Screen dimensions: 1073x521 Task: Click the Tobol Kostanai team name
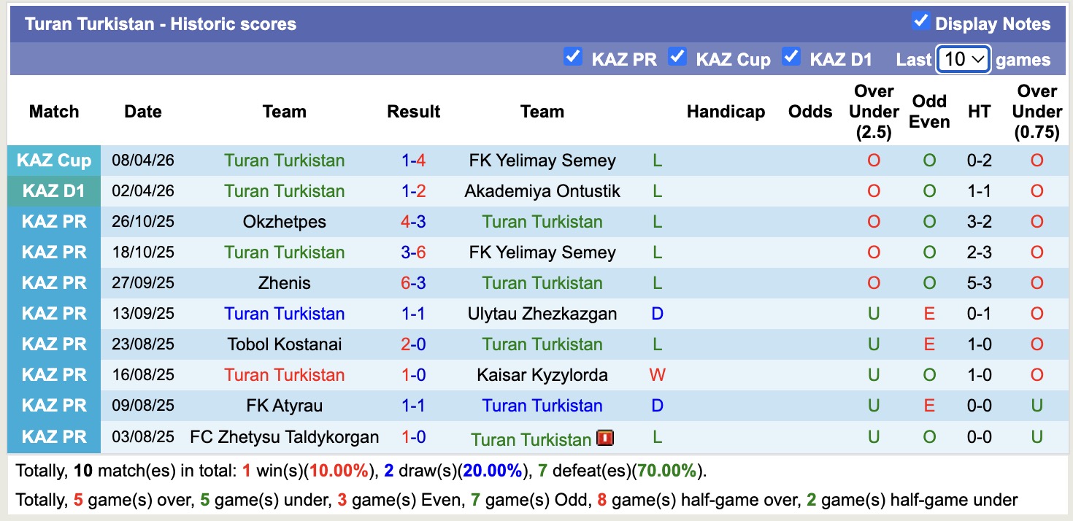tap(285, 344)
